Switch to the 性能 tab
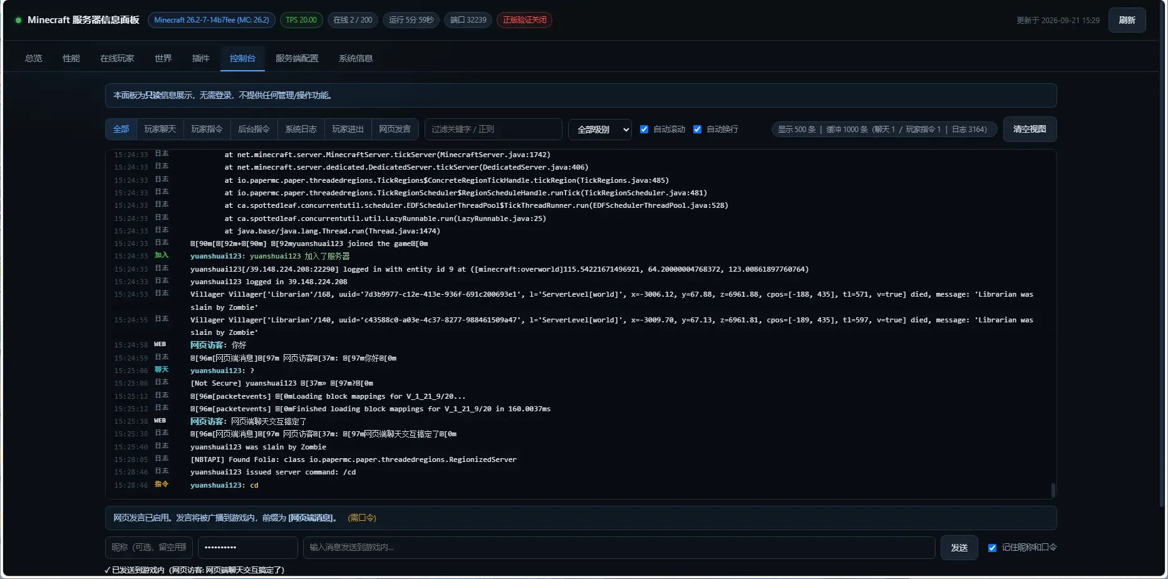Viewport: 1168px width, 579px height. click(71, 58)
